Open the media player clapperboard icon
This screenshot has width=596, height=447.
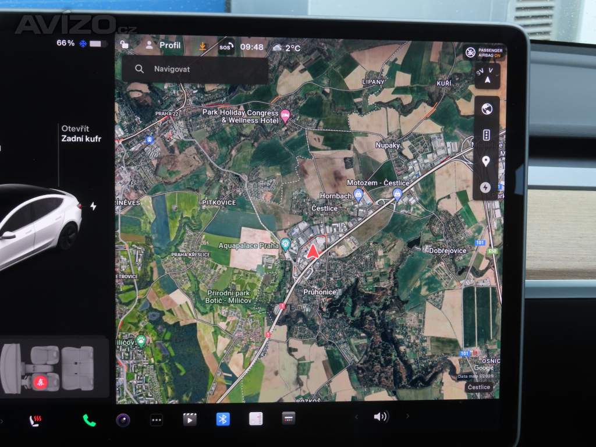tap(190, 419)
